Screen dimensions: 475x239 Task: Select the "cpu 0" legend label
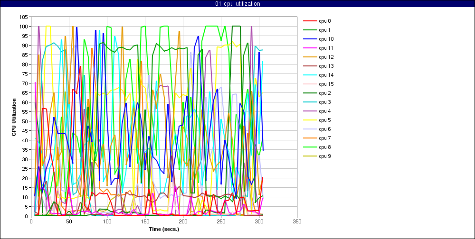tap(324, 21)
